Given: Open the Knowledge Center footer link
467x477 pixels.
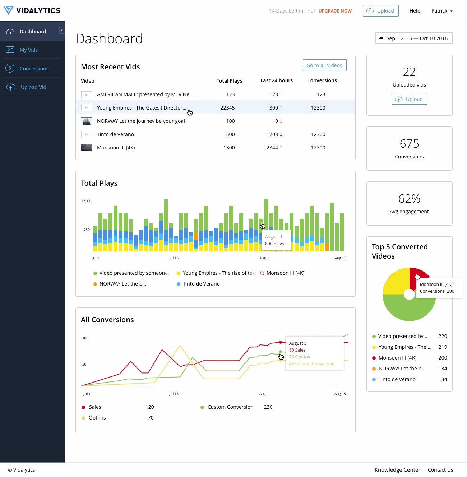Looking at the screenshot, I should pyautogui.click(x=397, y=470).
